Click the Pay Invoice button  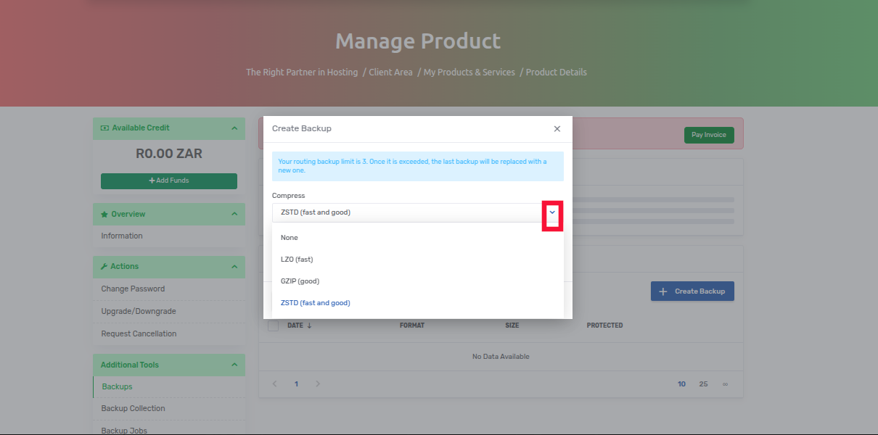coord(709,135)
